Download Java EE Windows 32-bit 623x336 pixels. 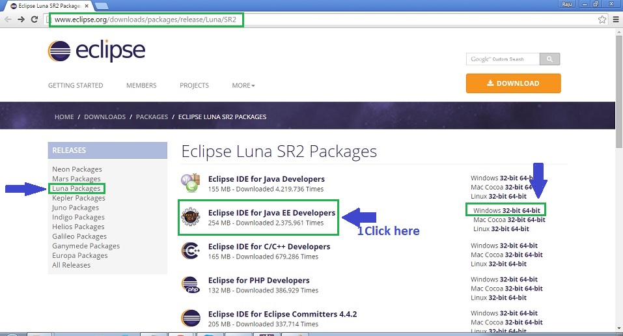(x=511, y=210)
